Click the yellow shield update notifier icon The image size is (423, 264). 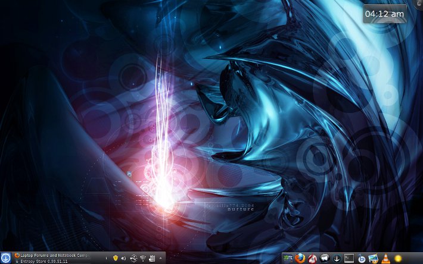tap(116, 258)
